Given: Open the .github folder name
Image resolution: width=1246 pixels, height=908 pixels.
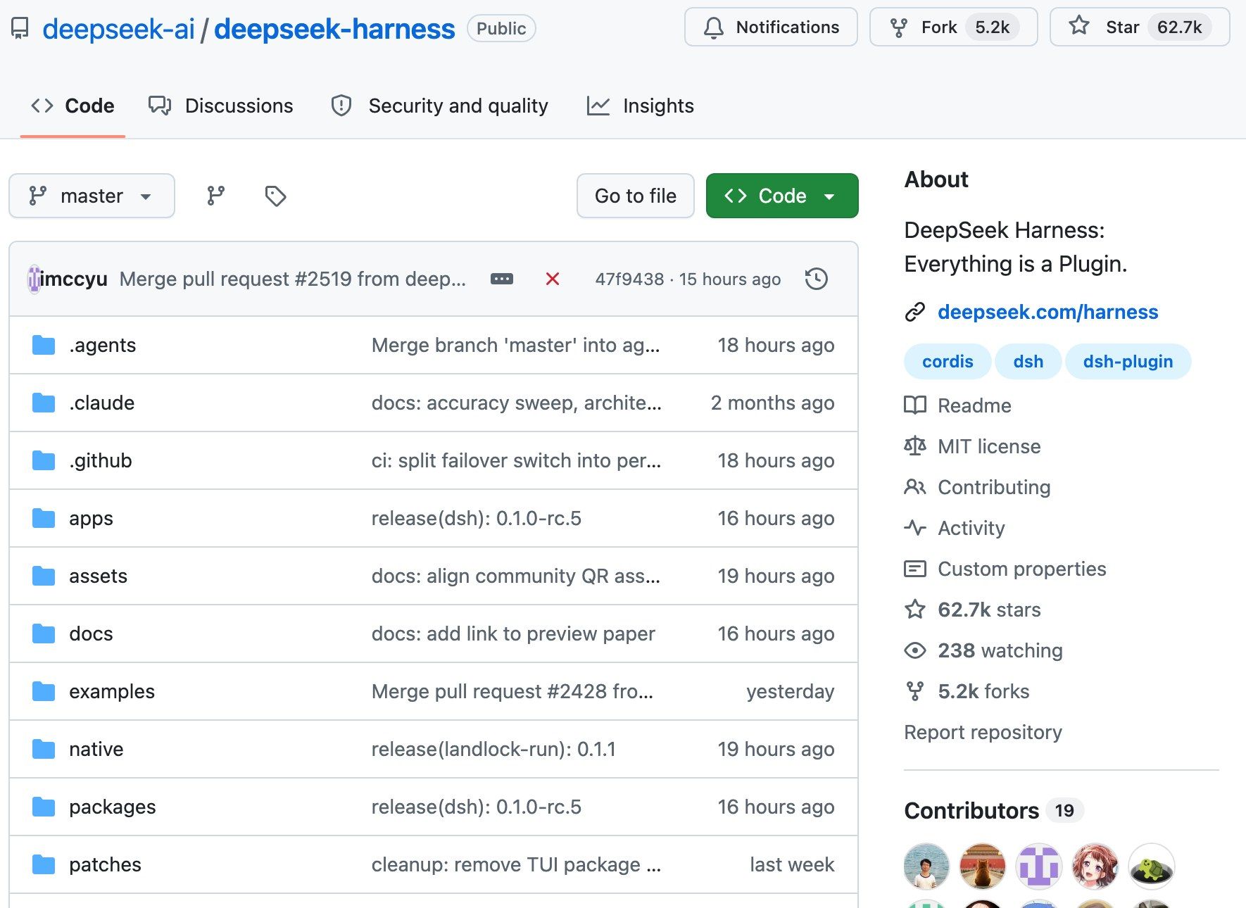Looking at the screenshot, I should pyautogui.click(x=101, y=460).
